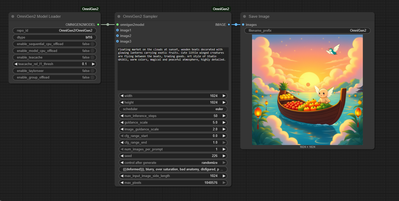
Task: Click the image2 input socket
Action: (x=118, y=36)
